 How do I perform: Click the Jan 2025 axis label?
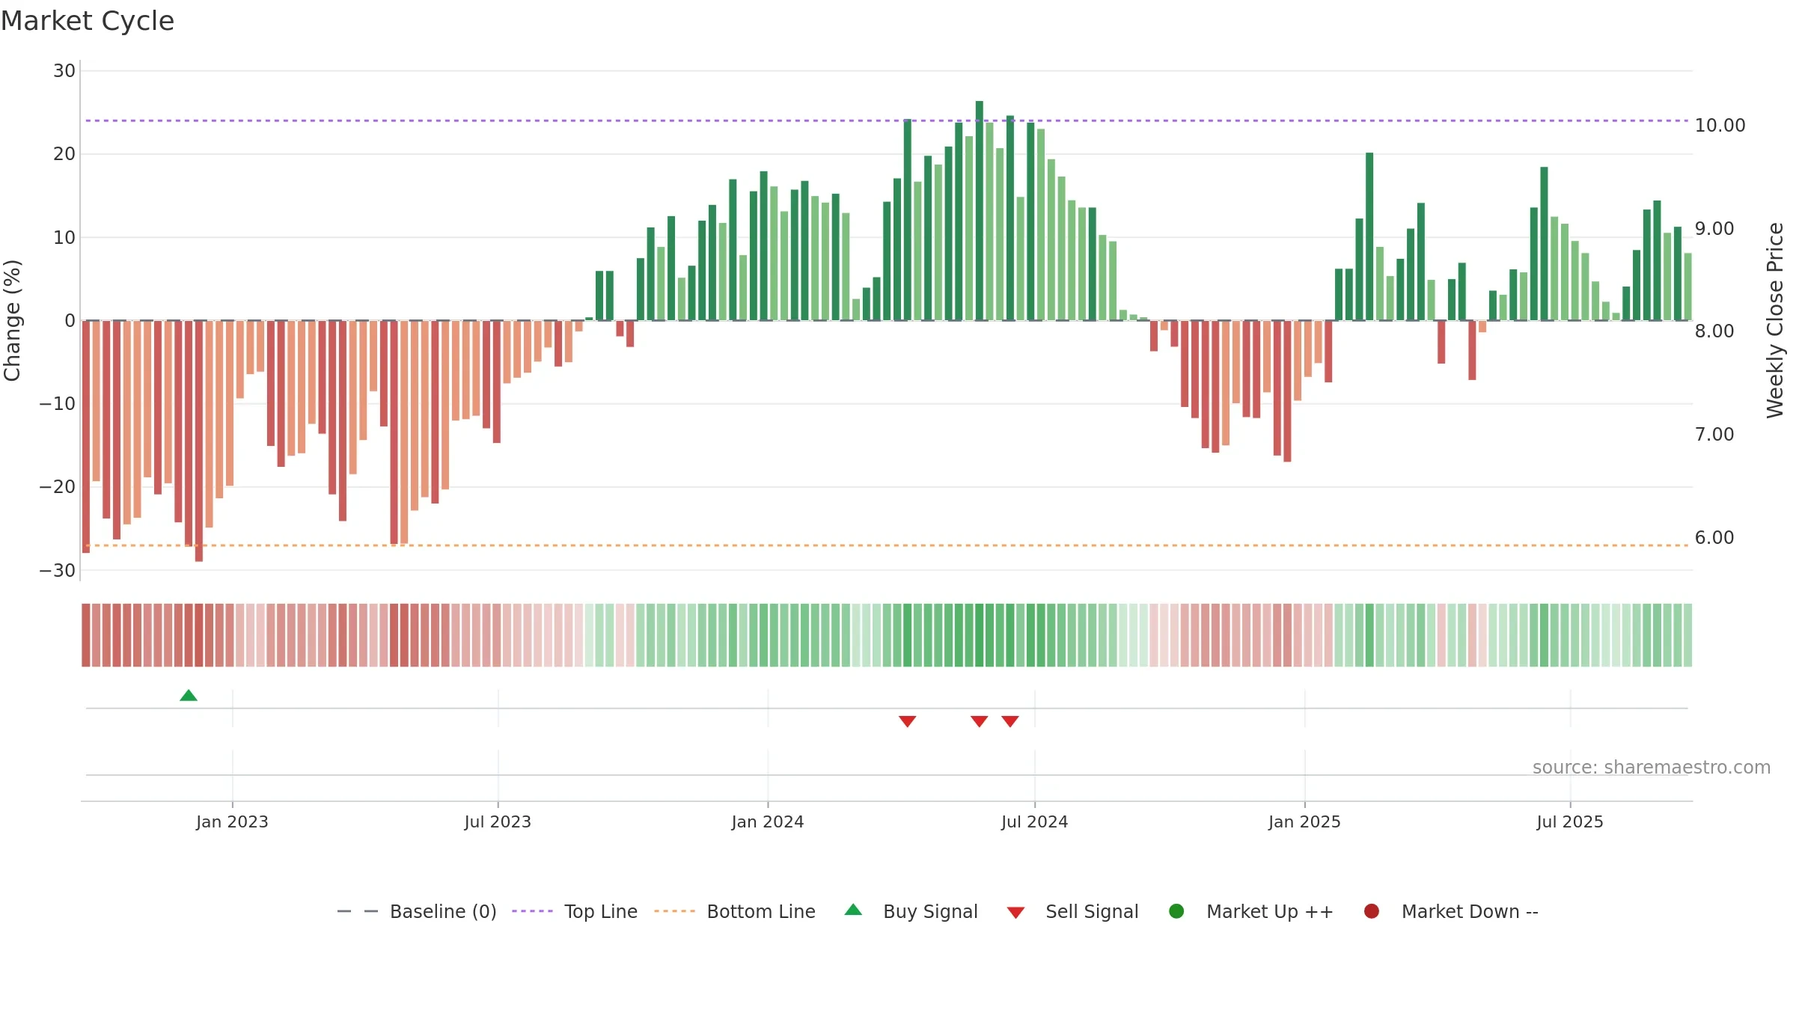[x=1304, y=822]
